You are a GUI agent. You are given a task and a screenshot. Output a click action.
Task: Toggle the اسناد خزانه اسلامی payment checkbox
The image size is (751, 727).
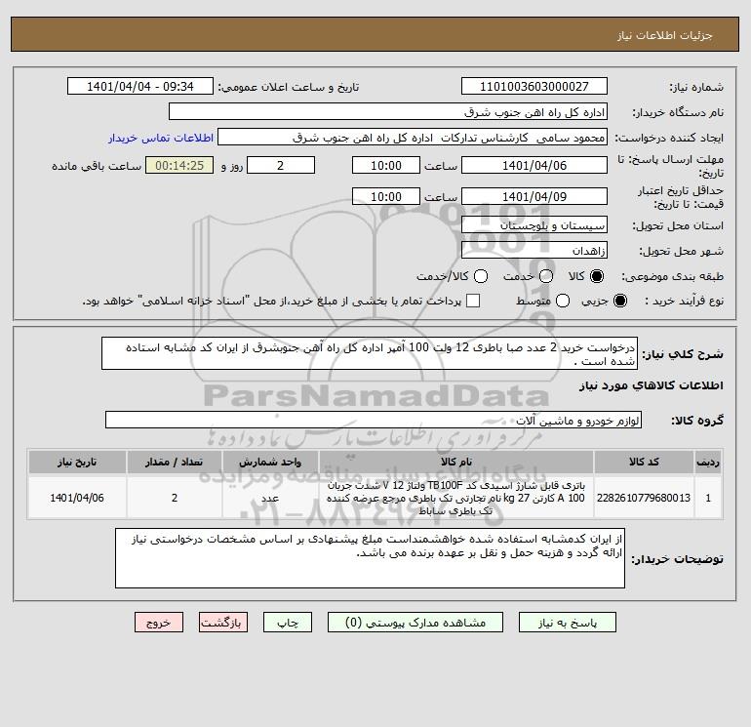click(473, 301)
